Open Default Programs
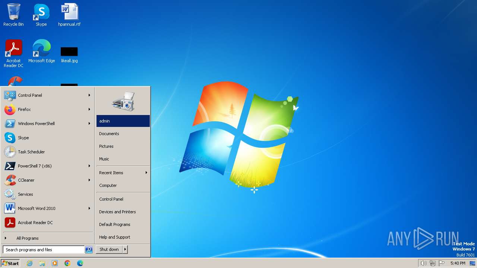 point(123,224)
